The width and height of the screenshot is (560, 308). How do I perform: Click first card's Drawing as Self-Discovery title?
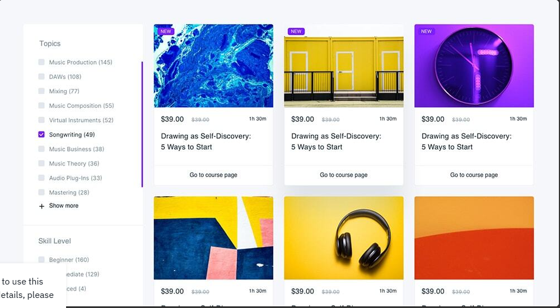tap(206, 141)
